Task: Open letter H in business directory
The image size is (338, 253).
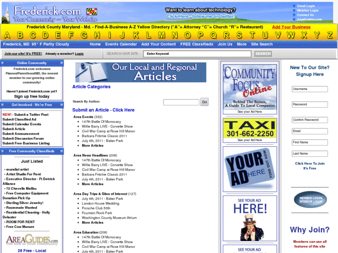Action: 97,35
